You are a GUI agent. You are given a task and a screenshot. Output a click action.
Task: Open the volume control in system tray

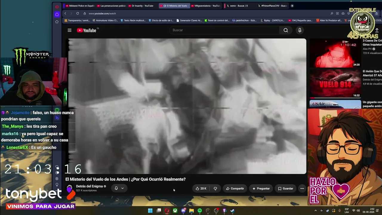358,211
